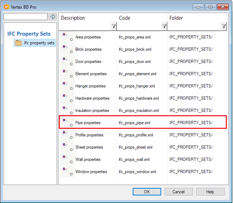The height and width of the screenshot is (203, 233).
Task: Sort by the Folder column header
Action: [176, 18]
